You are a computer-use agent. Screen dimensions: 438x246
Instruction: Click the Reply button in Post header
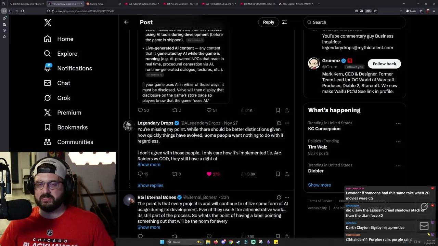269,22
